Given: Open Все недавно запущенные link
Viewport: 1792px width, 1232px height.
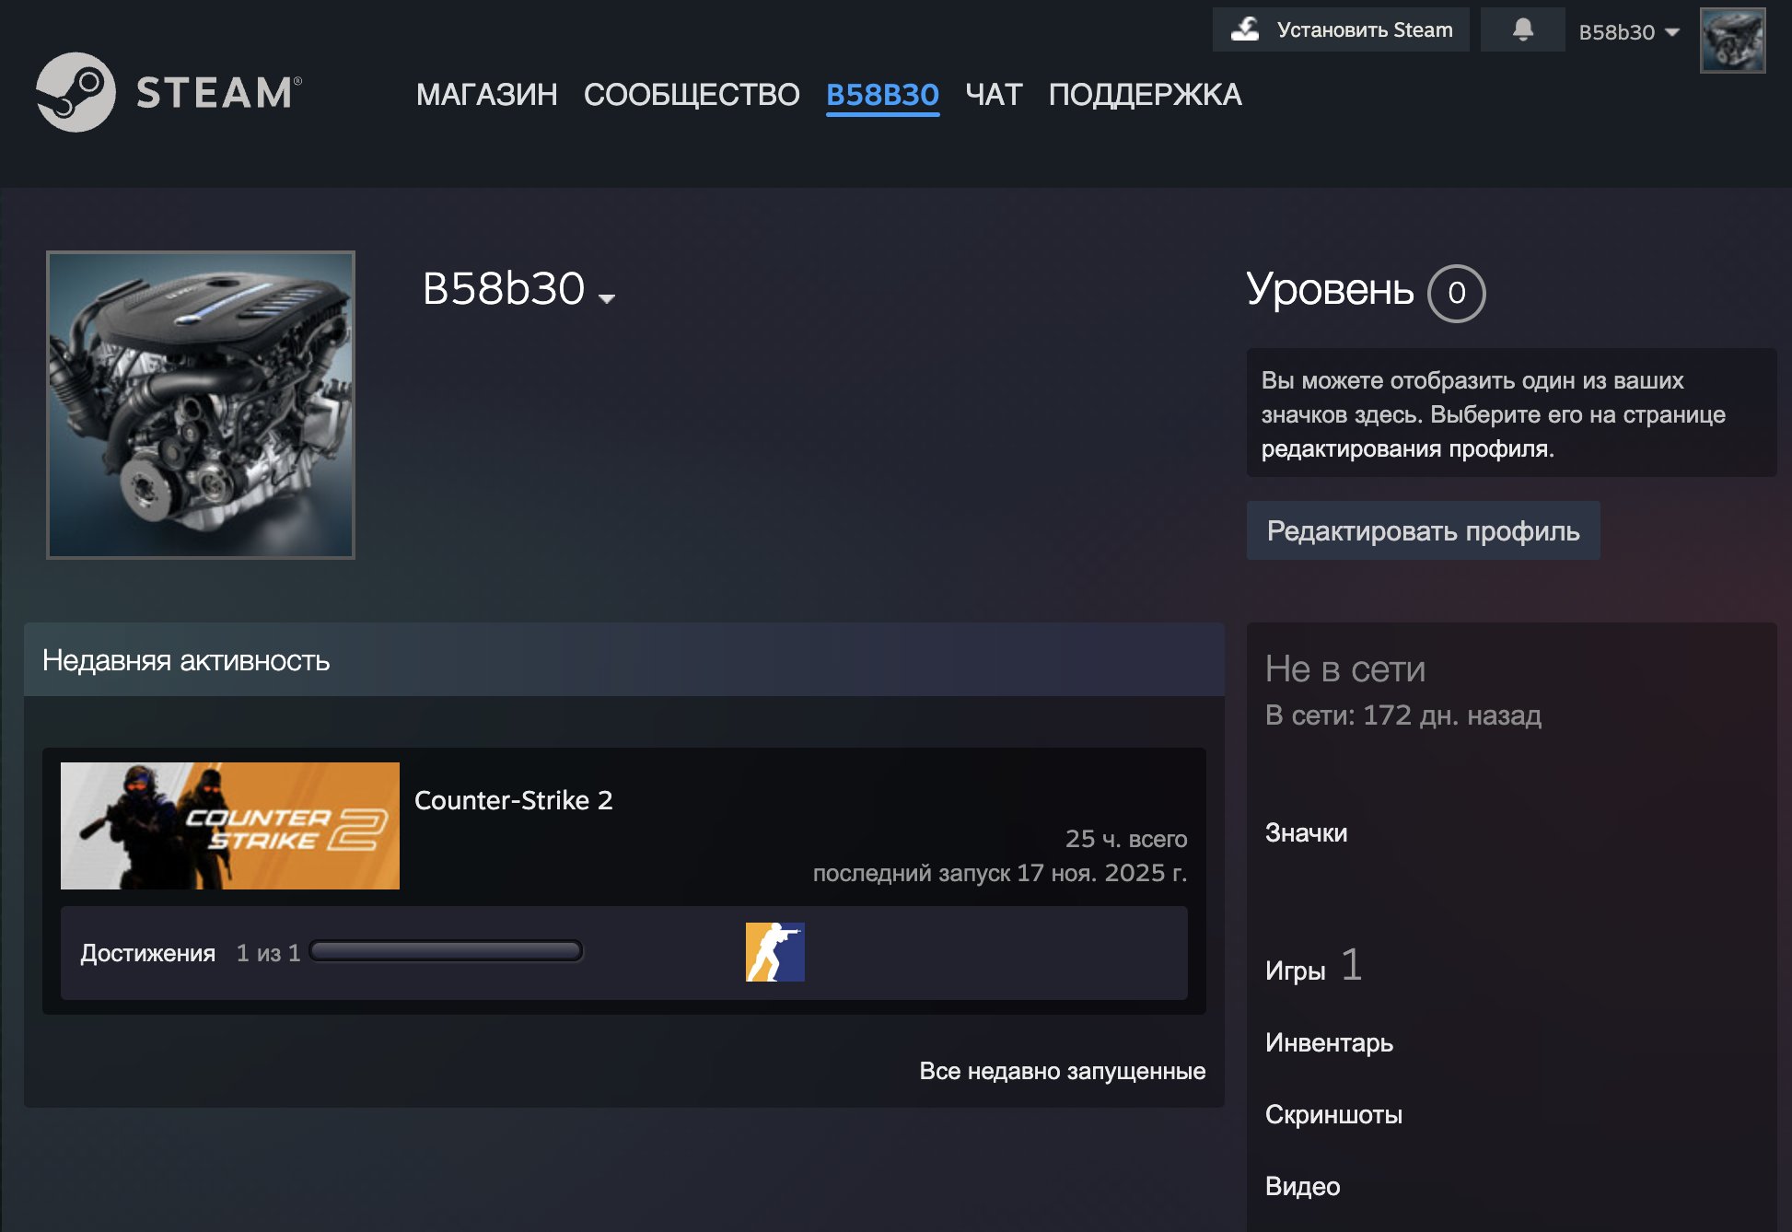Looking at the screenshot, I should pyautogui.click(x=1062, y=1071).
